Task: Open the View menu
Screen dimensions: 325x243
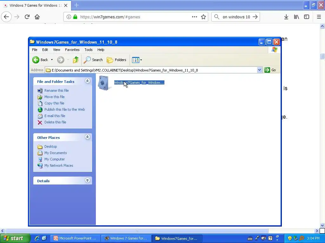Action: click(x=56, y=50)
